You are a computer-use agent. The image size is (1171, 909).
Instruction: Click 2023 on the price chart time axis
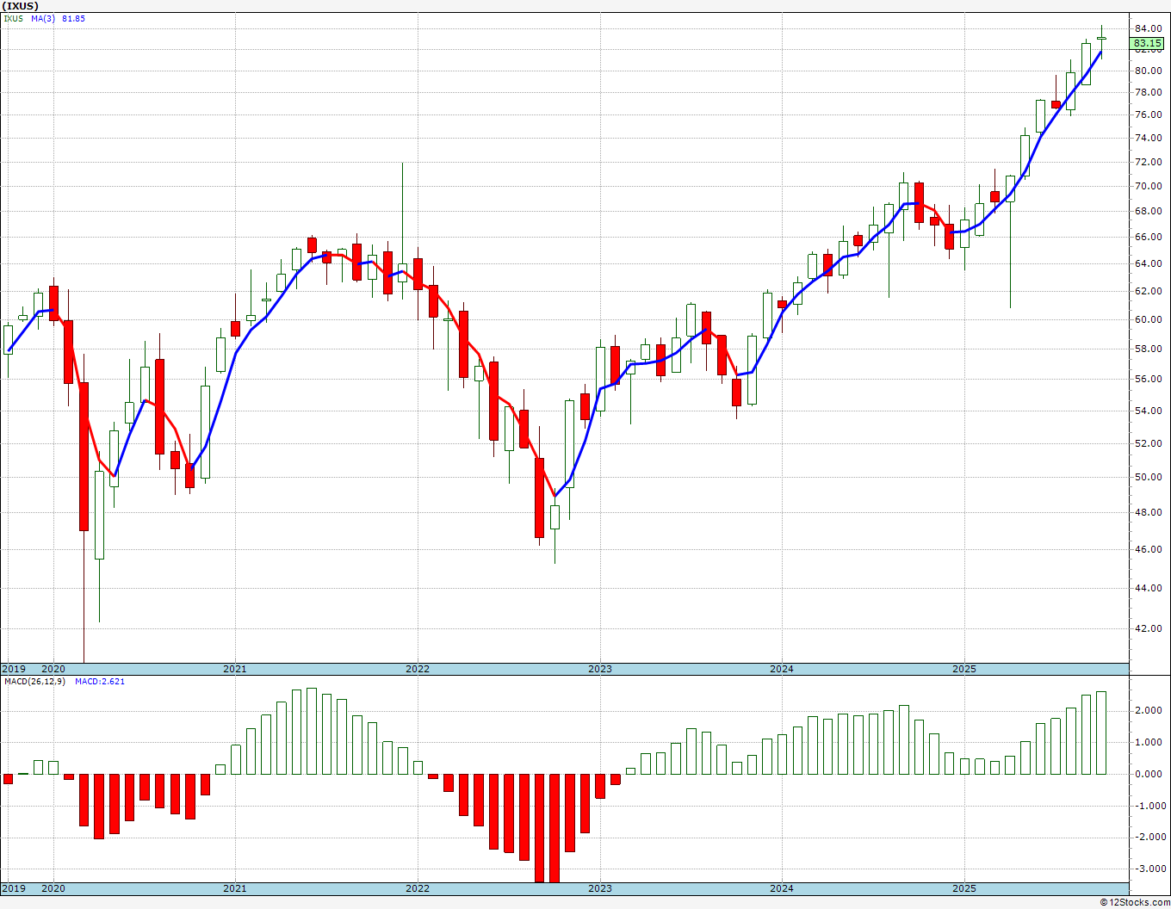click(x=600, y=669)
